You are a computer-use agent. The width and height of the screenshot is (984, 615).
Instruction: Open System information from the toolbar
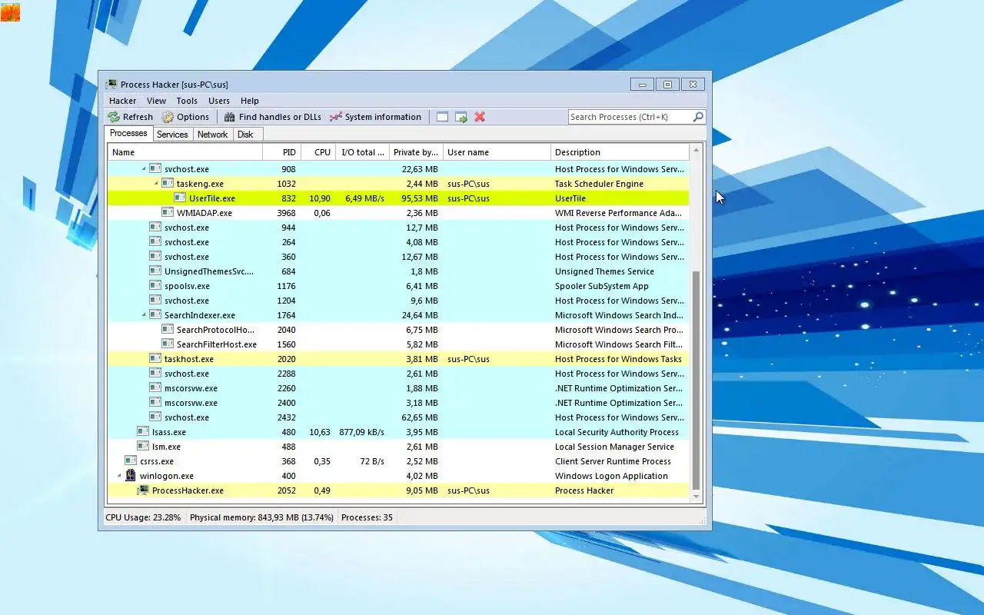point(375,117)
